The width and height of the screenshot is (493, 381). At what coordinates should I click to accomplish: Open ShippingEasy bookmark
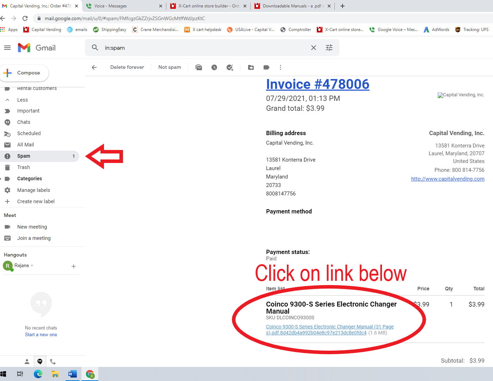[x=110, y=30]
